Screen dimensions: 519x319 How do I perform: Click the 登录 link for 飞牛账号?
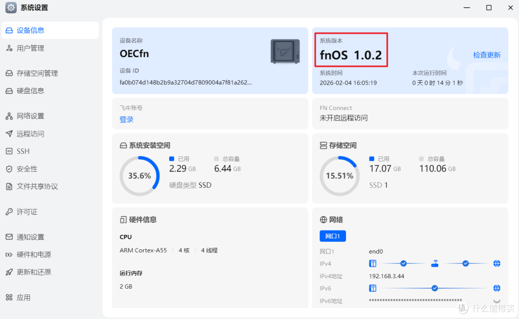coord(126,120)
